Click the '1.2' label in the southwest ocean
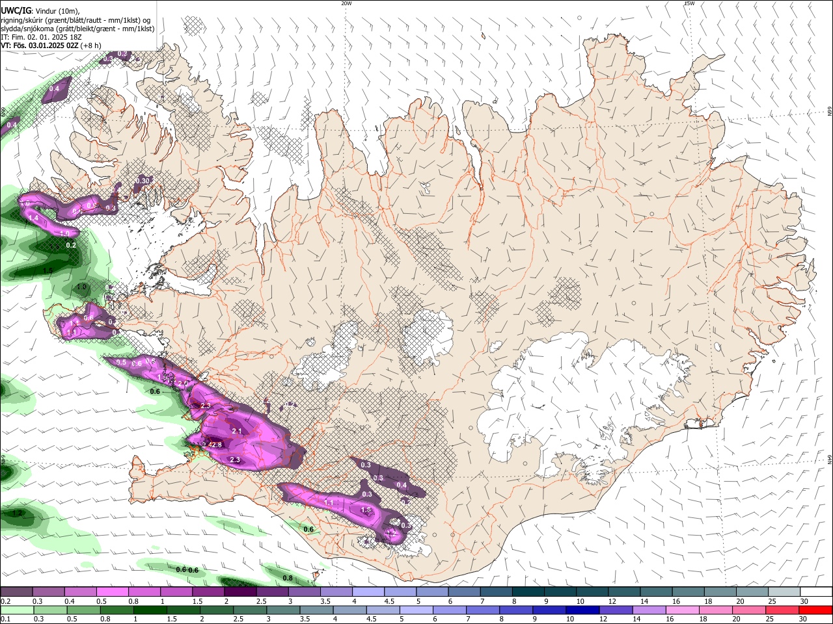Viewport: 833px width, 624px height. [x=18, y=513]
